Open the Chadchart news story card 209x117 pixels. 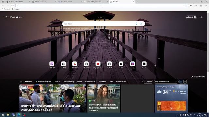53,98
